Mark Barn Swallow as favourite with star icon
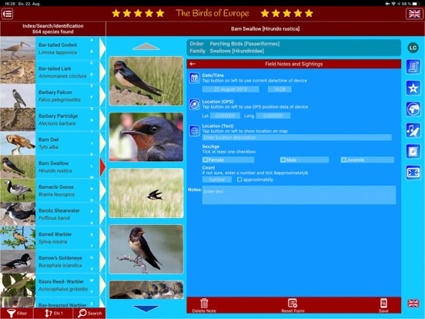The width and height of the screenshot is (425, 319). 413,88
